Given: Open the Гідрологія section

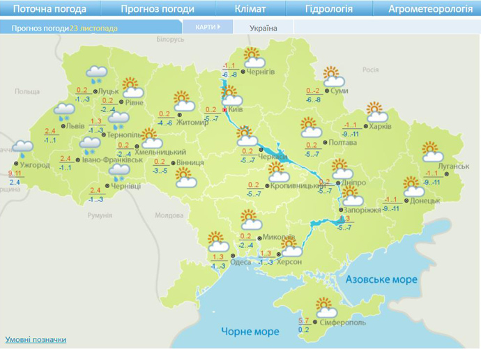Looking at the screenshot, I should click(x=329, y=9).
